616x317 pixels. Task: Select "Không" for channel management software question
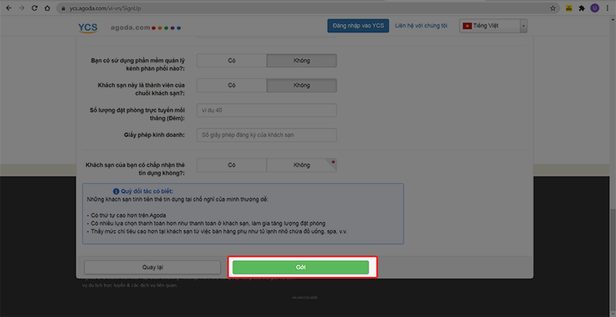click(x=301, y=61)
